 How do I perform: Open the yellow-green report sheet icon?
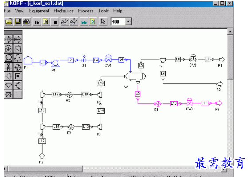[93, 22]
